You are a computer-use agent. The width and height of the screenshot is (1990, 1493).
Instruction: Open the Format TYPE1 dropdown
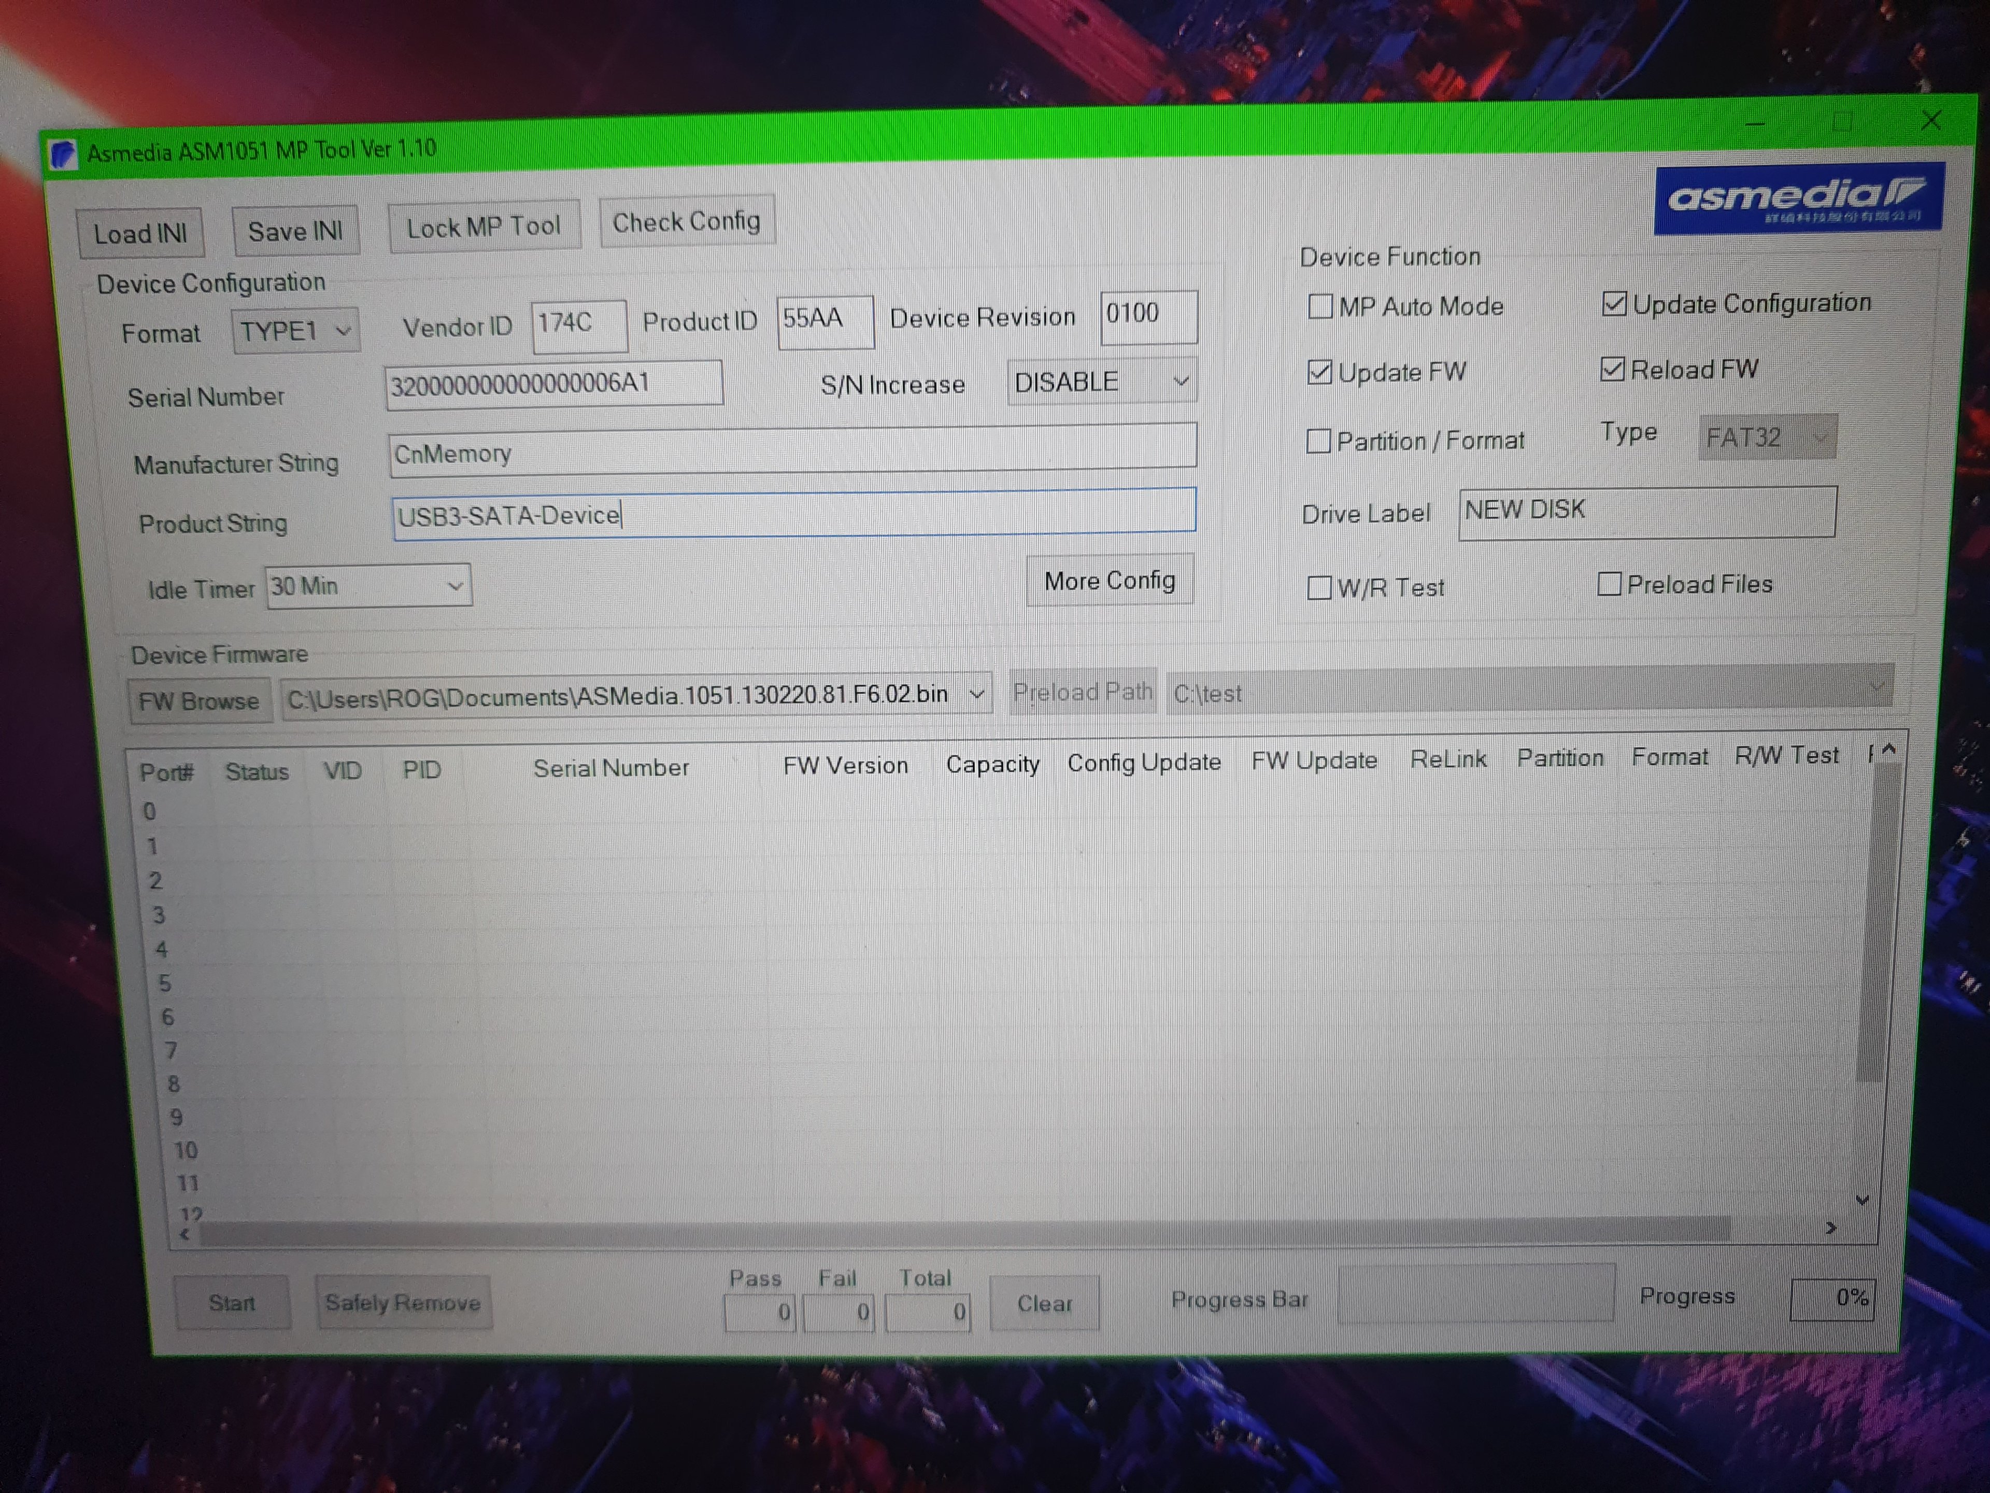[295, 331]
